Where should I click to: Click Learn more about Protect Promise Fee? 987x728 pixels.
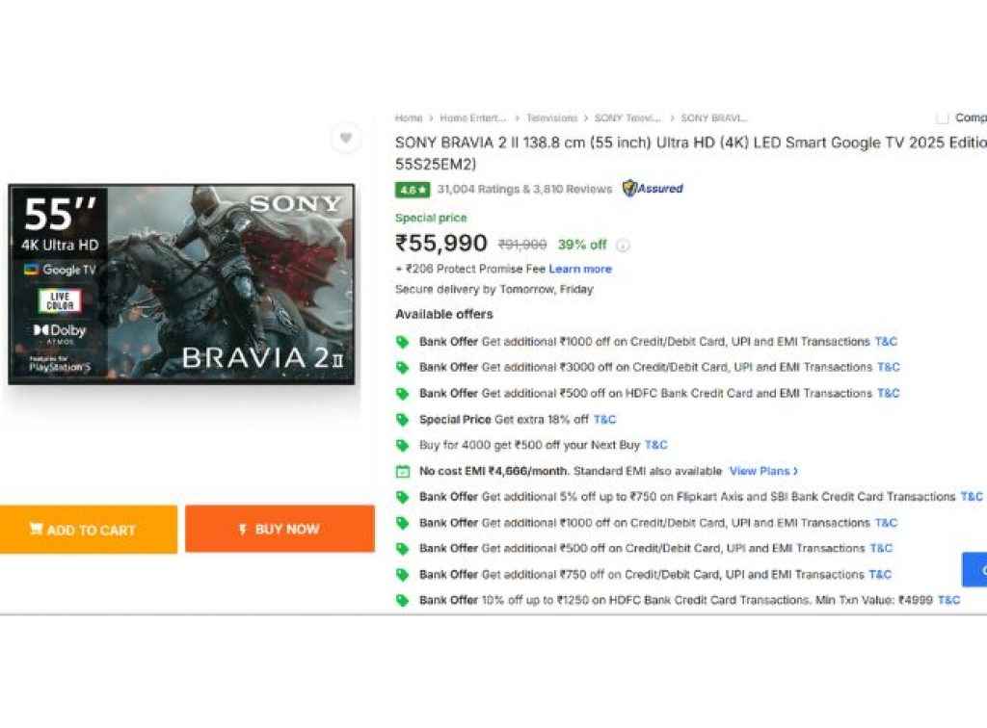pos(583,269)
